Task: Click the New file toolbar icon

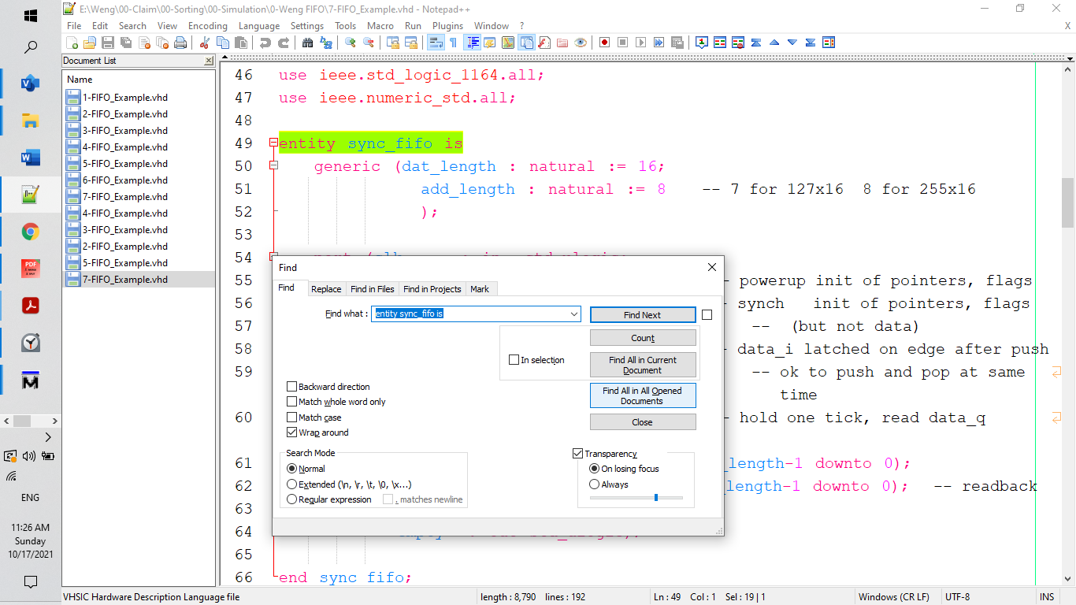Action: tap(72, 43)
